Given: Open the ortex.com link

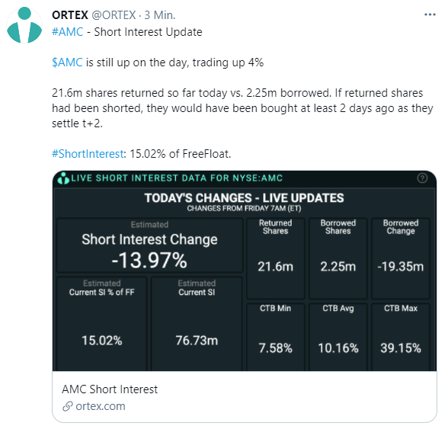Looking at the screenshot, I should [x=101, y=406].
